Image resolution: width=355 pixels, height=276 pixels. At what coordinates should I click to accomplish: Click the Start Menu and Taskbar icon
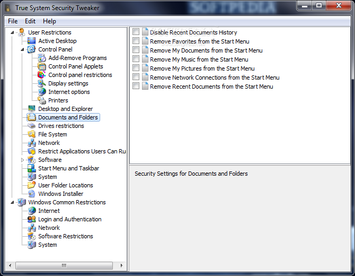point(31,168)
